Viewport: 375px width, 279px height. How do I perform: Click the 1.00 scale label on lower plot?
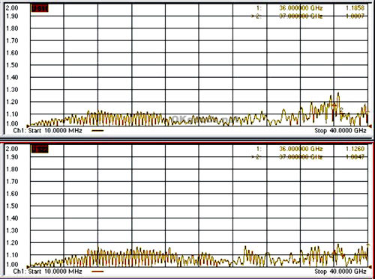12,264
